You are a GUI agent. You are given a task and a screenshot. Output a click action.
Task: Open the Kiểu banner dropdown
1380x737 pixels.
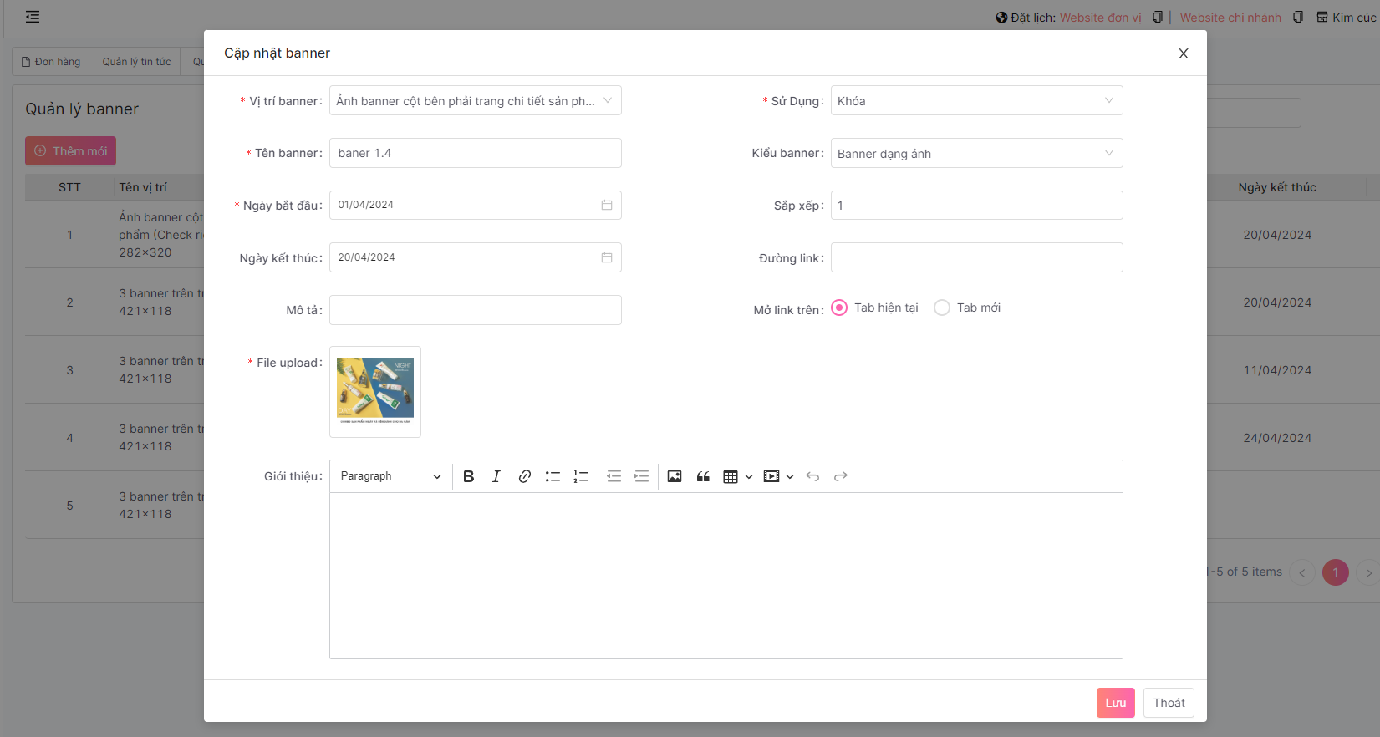976,154
